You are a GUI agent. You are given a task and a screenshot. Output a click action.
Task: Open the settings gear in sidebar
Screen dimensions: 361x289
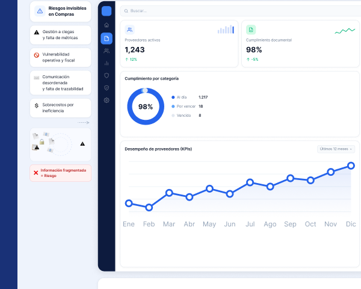[x=106, y=101]
